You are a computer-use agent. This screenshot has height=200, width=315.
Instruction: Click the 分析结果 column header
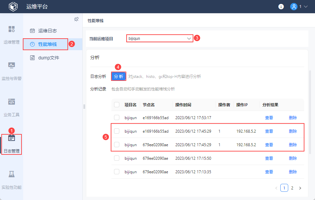coord(270,105)
